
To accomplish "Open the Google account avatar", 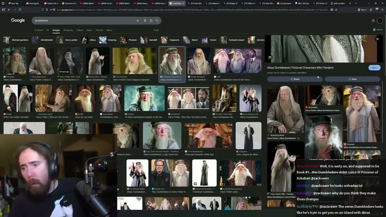I will [x=380, y=20].
